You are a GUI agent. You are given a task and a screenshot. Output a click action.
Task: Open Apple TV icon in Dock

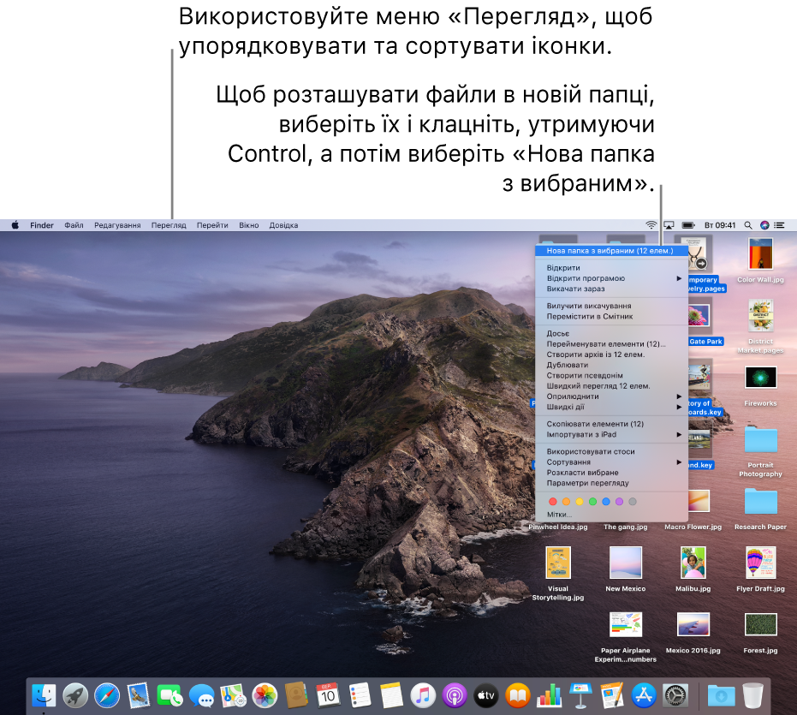pyautogui.click(x=486, y=695)
